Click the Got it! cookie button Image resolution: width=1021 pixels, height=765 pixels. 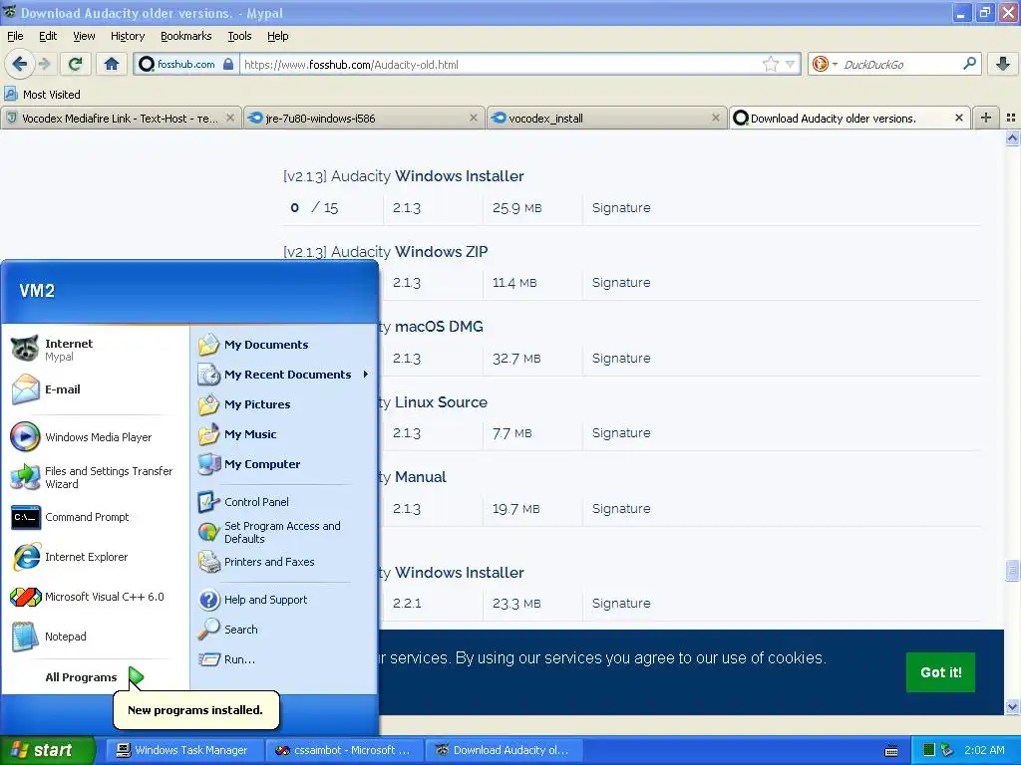(x=940, y=672)
